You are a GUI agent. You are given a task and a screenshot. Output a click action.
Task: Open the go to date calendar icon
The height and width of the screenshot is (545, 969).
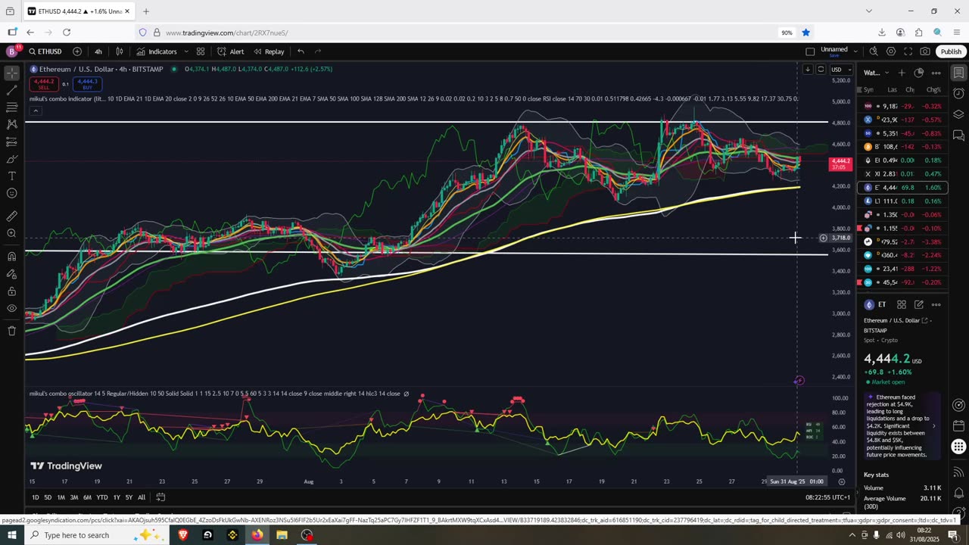160,497
